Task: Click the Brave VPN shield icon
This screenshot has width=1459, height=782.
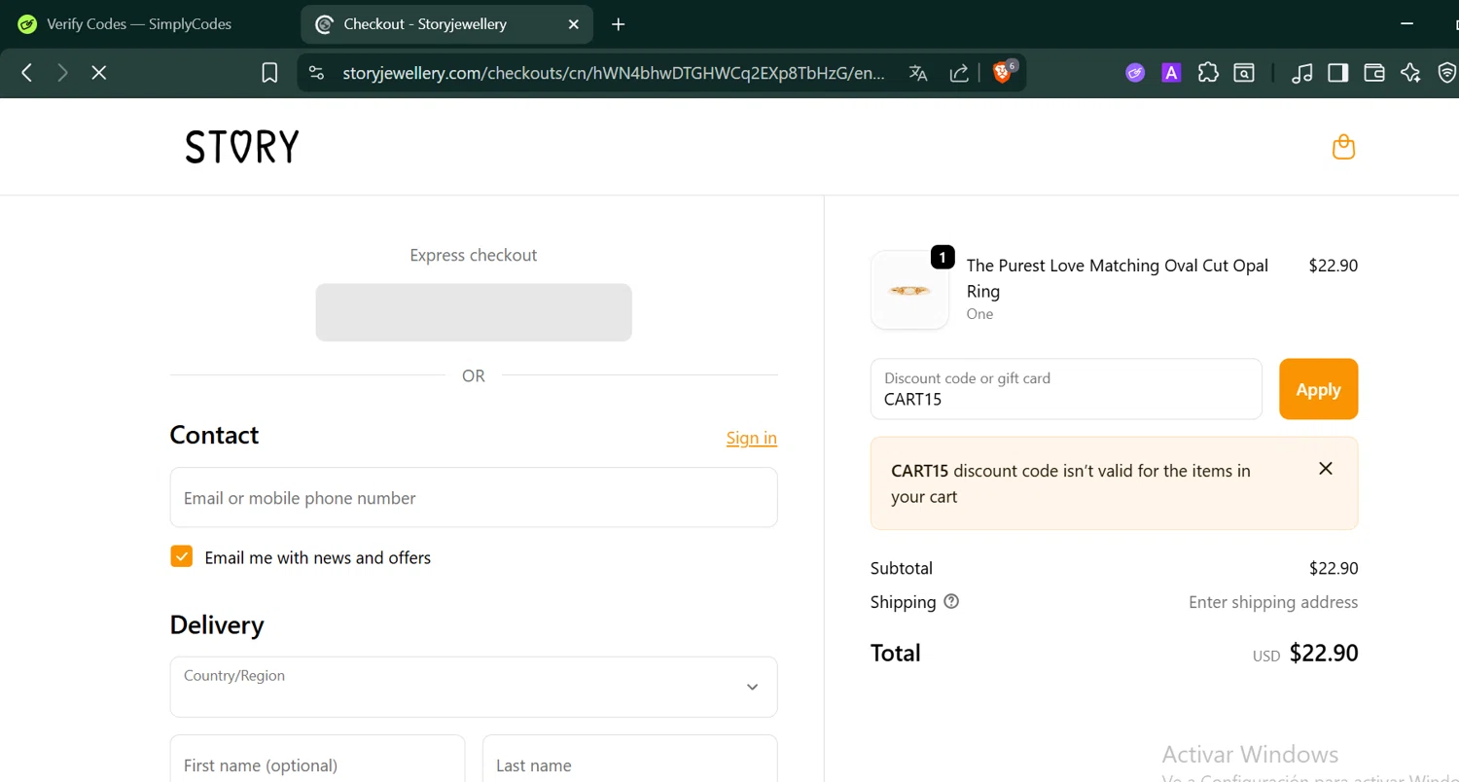Action: coord(1446,73)
